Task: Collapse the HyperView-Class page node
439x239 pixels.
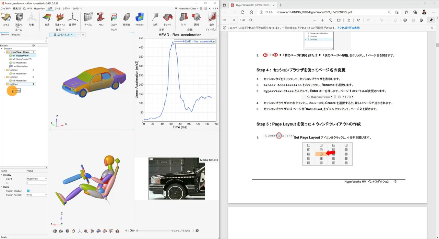Action: point(4,52)
